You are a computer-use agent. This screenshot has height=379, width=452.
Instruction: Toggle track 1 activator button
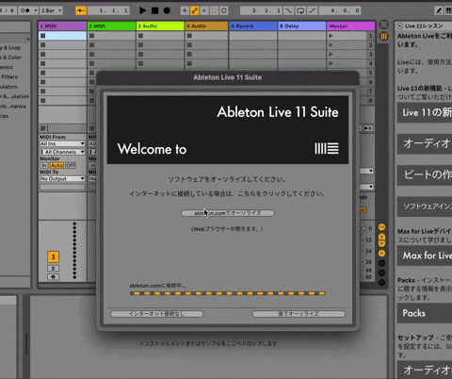tap(53, 257)
